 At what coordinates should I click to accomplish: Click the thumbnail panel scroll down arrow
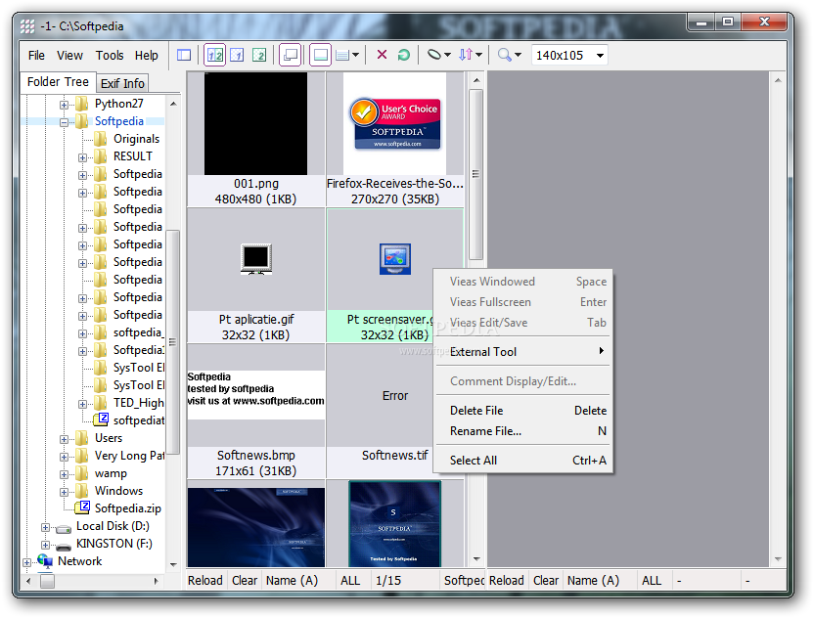point(476,559)
